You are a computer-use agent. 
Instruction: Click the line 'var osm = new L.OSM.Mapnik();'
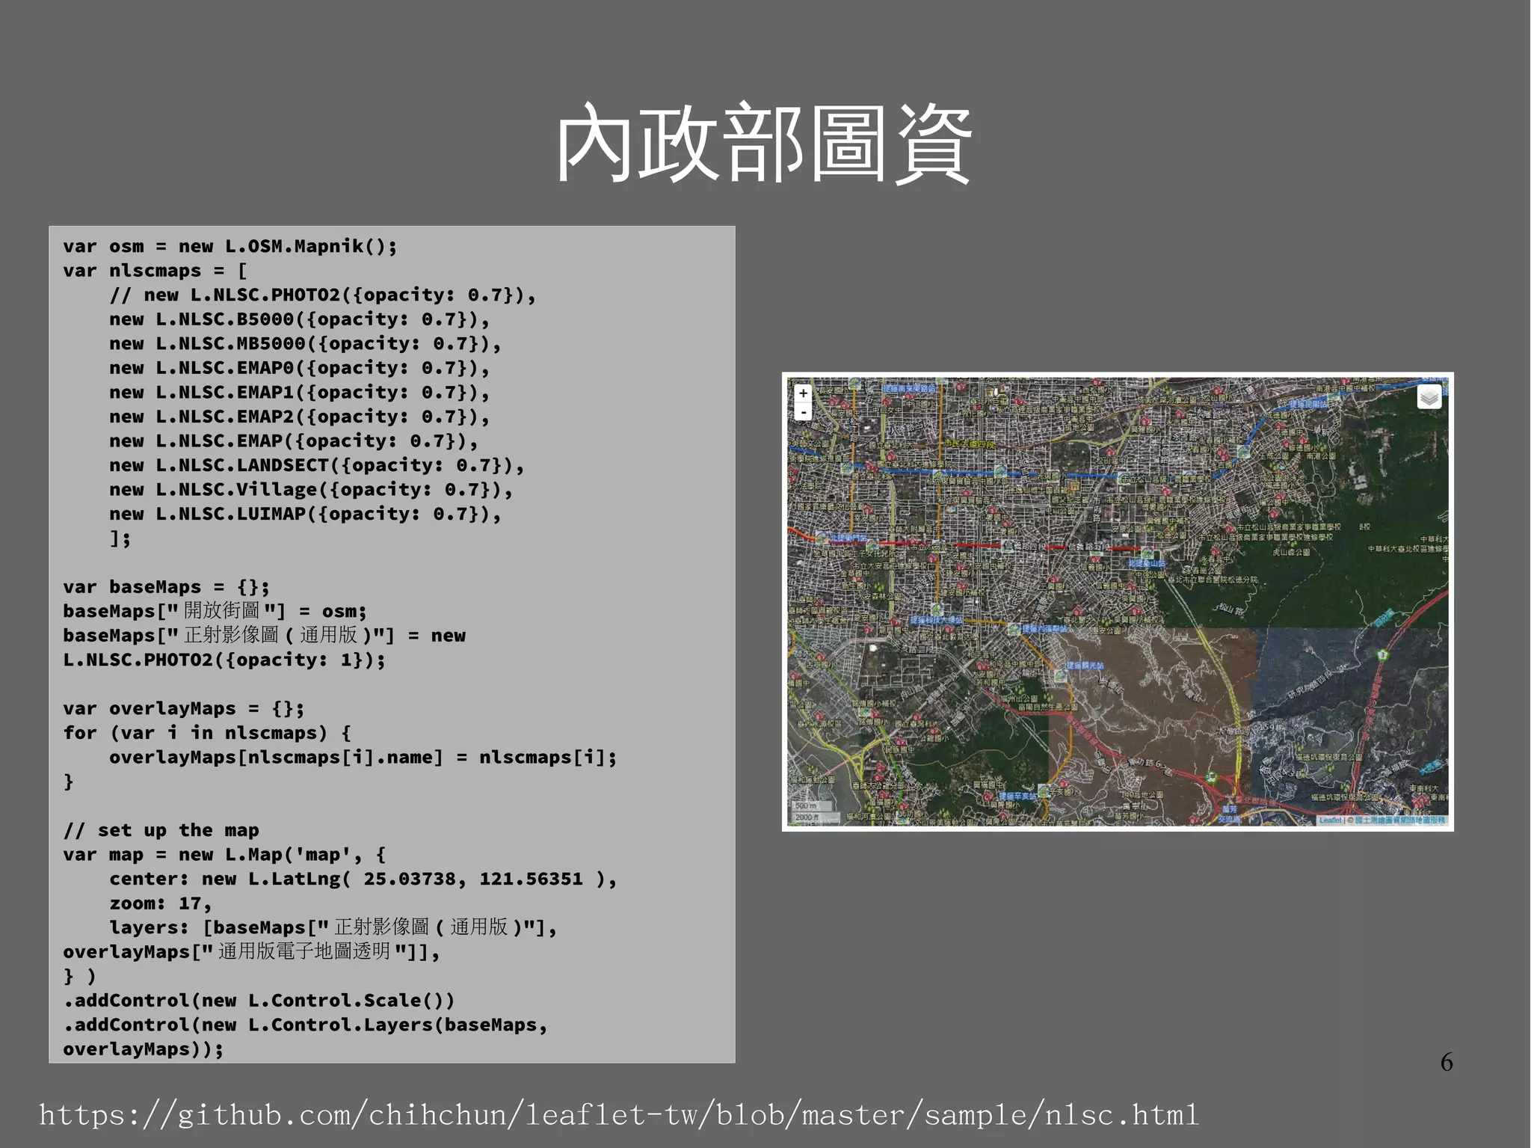[x=230, y=247]
